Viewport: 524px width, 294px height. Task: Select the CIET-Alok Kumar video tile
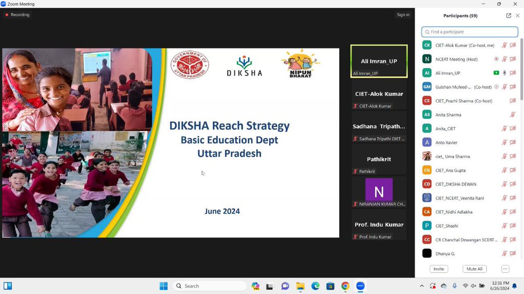[379, 94]
